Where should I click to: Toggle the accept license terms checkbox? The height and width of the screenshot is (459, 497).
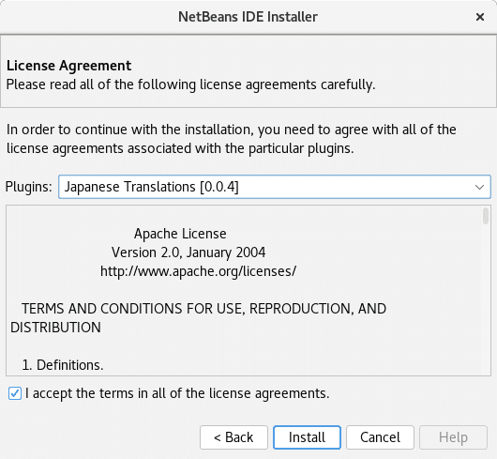click(x=15, y=393)
